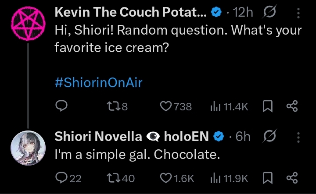Open more options menu on Shiori's reply
This screenshot has height=194, width=316.
pyautogui.click(x=298, y=137)
